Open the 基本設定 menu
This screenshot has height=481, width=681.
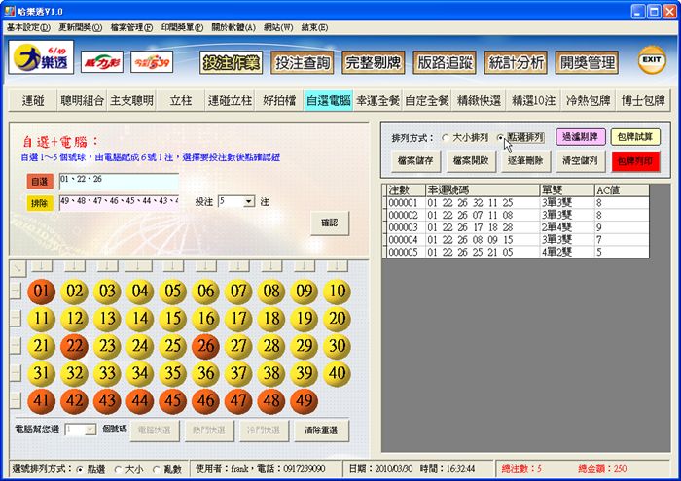pyautogui.click(x=29, y=27)
